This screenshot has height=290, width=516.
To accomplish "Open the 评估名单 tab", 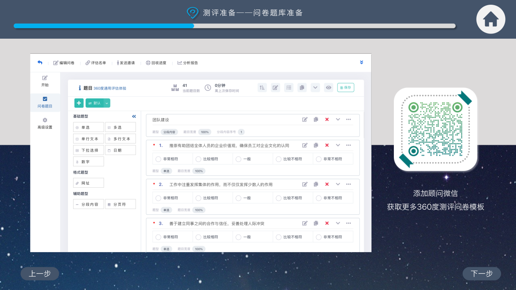I will pos(95,63).
